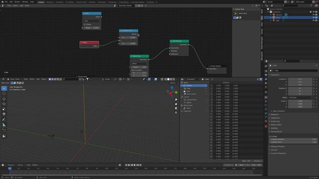Select solid viewport shading mode

tap(168, 79)
